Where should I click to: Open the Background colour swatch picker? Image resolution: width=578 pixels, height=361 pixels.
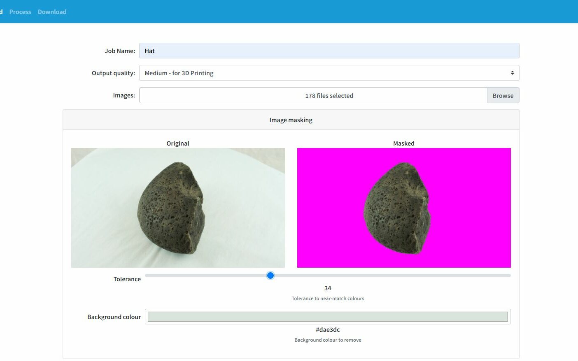(327, 317)
